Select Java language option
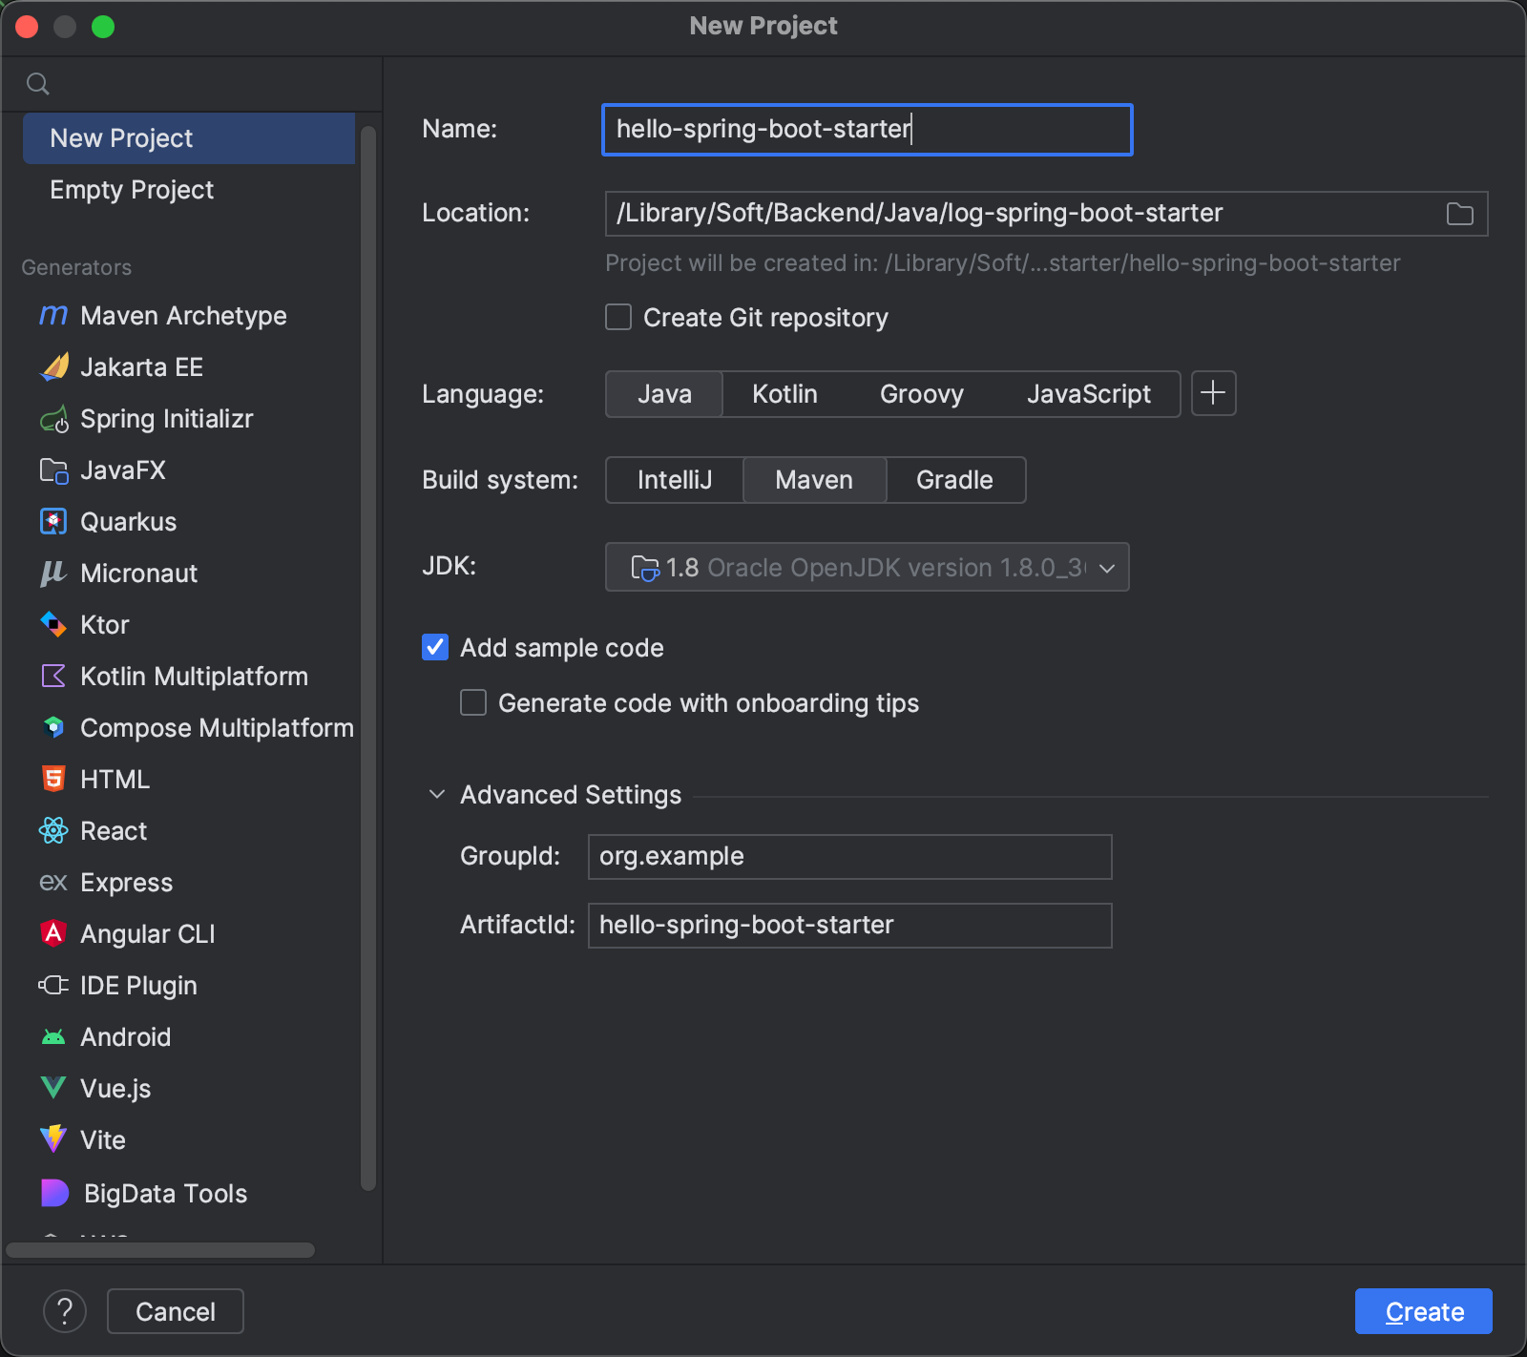Image resolution: width=1527 pixels, height=1357 pixels. click(x=664, y=394)
